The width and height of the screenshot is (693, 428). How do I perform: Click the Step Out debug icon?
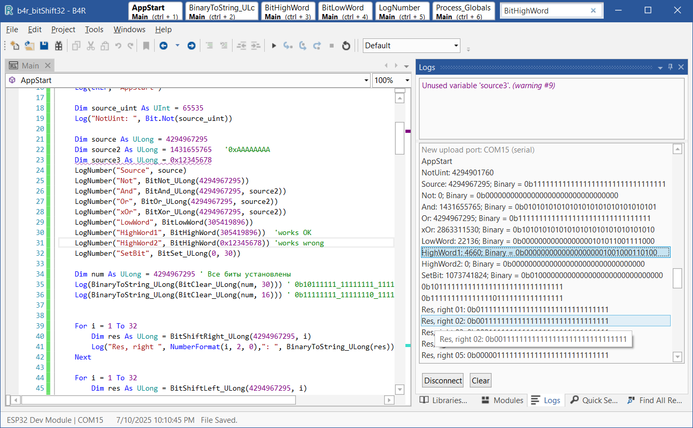[317, 46]
